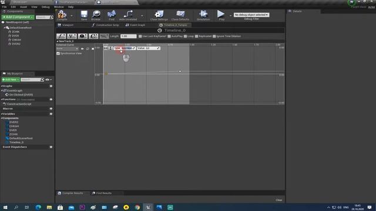Collapse the Functions section
This screenshot has width=376, height=211.
pos(2,100)
